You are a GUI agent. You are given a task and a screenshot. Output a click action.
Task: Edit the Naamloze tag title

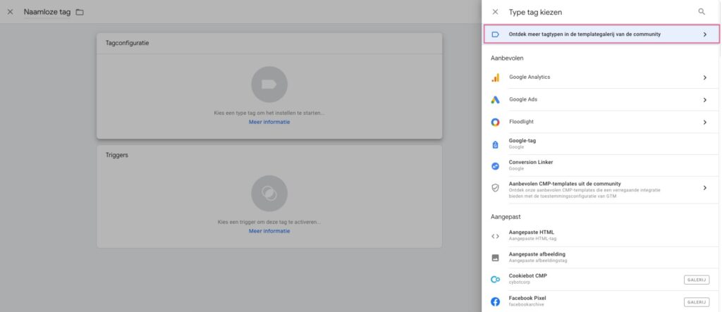pos(47,13)
